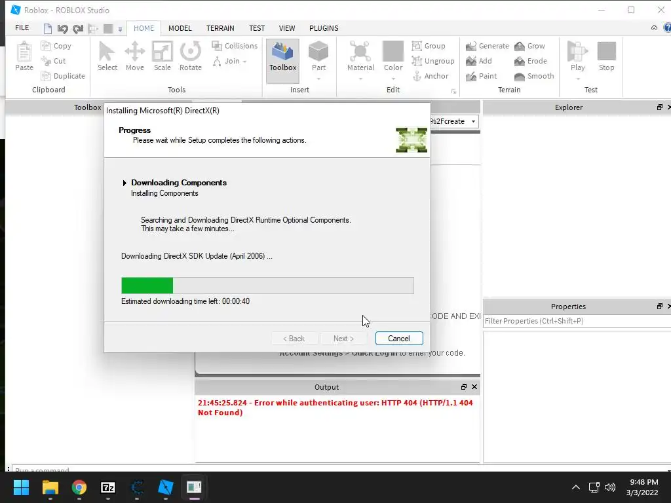
Task: Click Grow terrain tool
Action: click(529, 46)
